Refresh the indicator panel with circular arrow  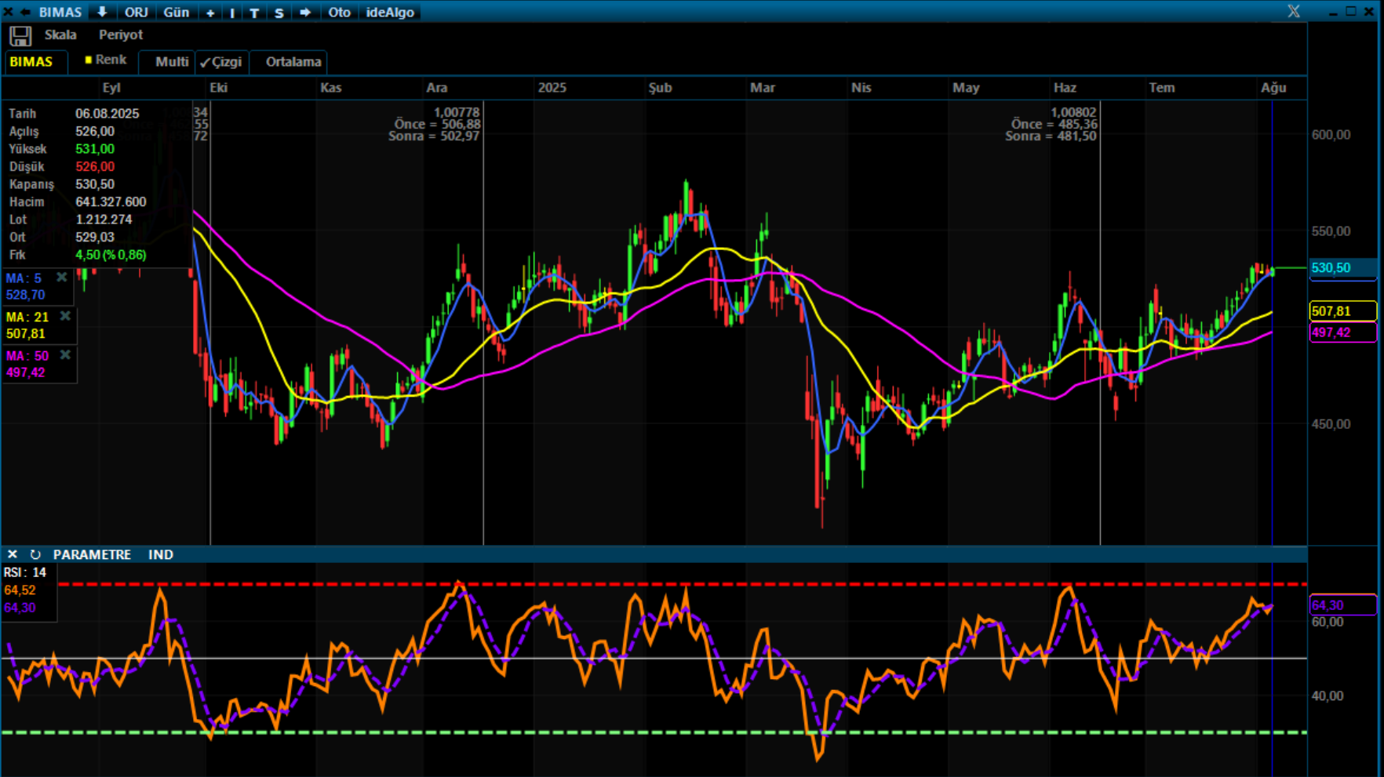pos(35,554)
